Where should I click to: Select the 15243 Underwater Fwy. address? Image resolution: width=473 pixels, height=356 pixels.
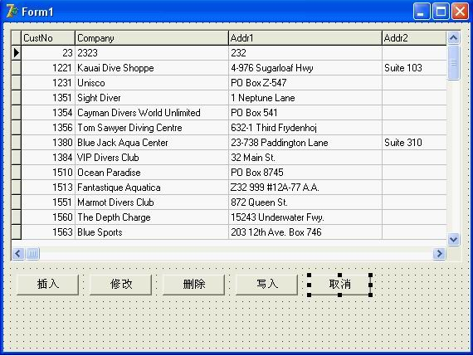pos(305,217)
